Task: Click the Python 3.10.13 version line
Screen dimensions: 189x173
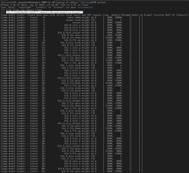Action: pos(44,5)
